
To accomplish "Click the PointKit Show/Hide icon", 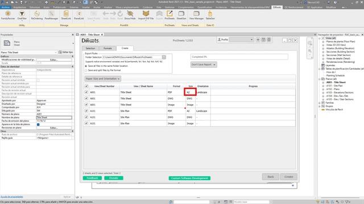I will tap(130, 14).
